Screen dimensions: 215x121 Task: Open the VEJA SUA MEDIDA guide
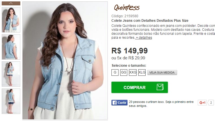coord(162,72)
